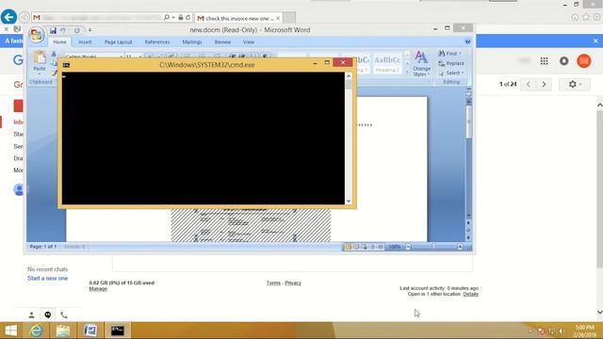The image size is (603, 339).
Task: Open the Customize Quick Access Toolbar arrow in Word
Action: coord(90,30)
